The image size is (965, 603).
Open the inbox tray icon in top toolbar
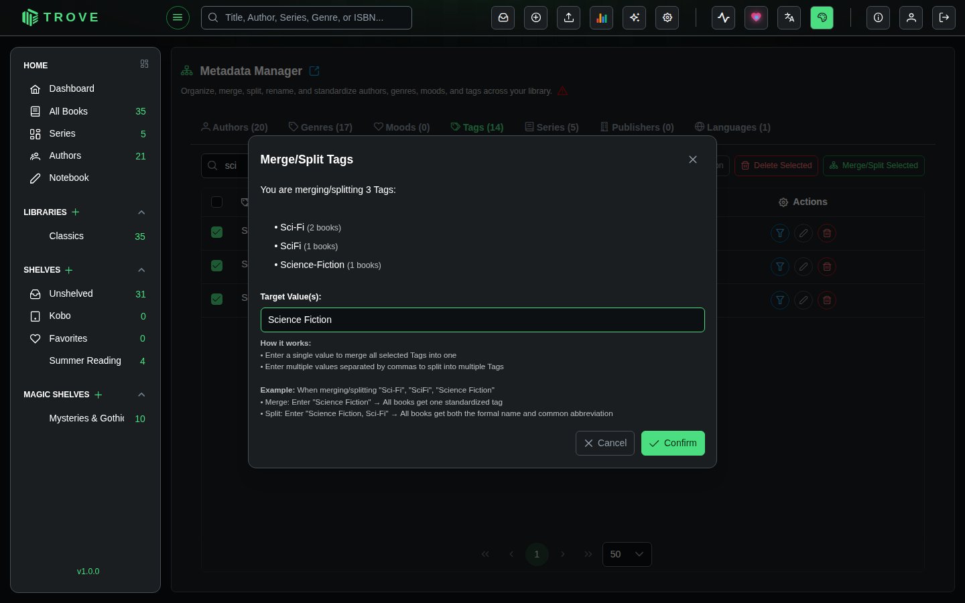point(503,17)
